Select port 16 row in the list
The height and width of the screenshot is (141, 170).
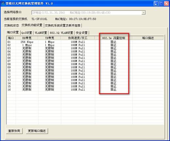pyautogui.click(x=85, y=90)
